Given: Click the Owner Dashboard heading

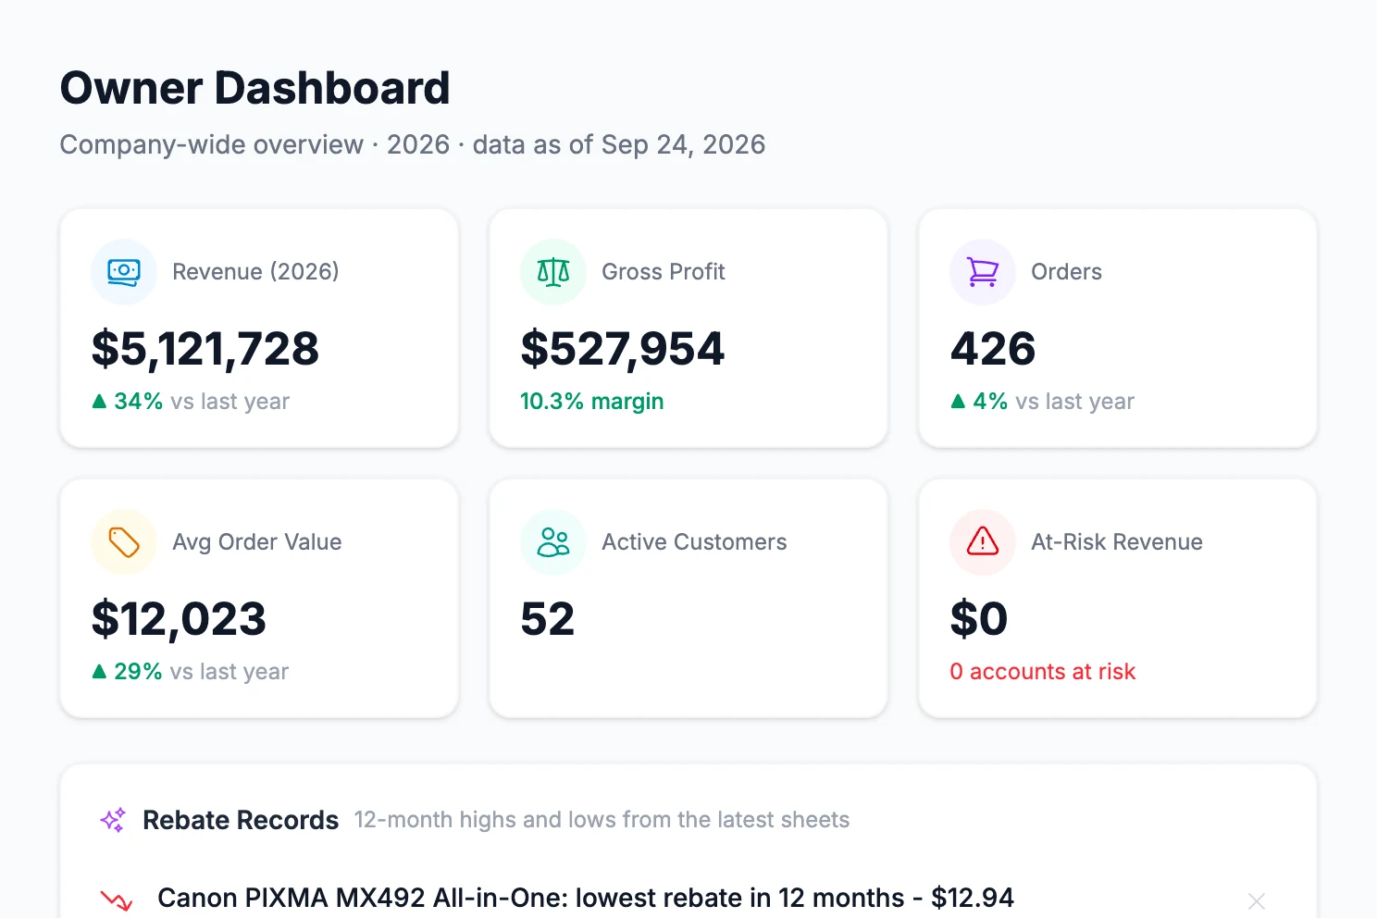Looking at the screenshot, I should pyautogui.click(x=255, y=88).
